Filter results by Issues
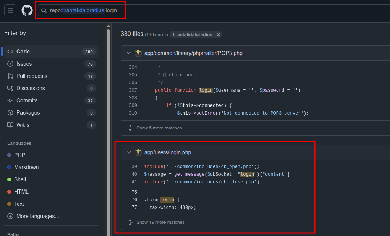The height and width of the screenshot is (236, 390). 24,64
